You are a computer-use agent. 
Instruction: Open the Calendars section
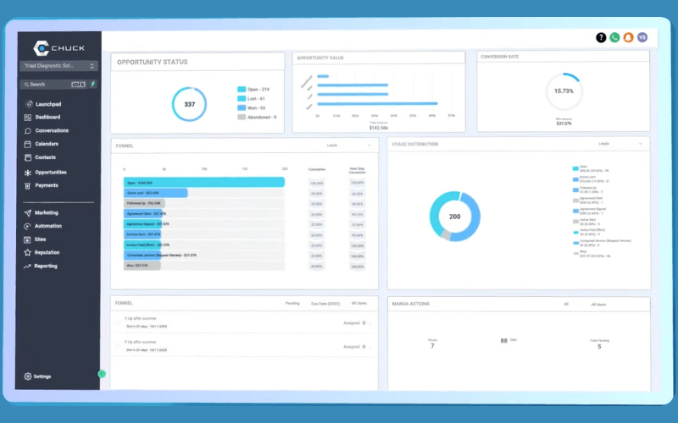coord(47,144)
